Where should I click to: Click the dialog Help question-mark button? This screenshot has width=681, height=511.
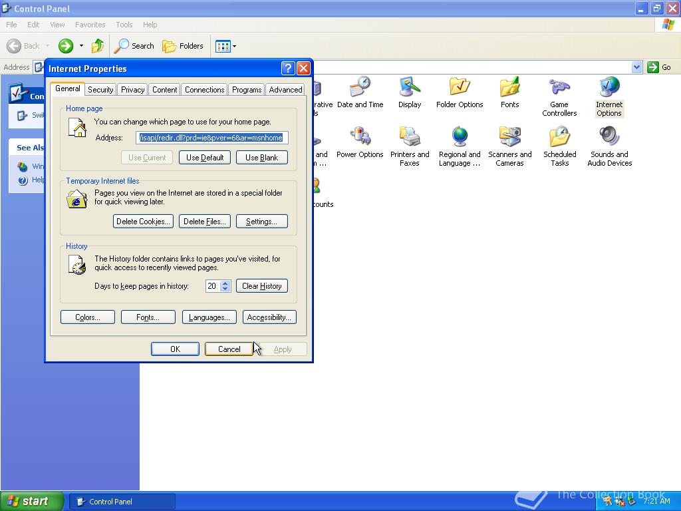point(287,69)
